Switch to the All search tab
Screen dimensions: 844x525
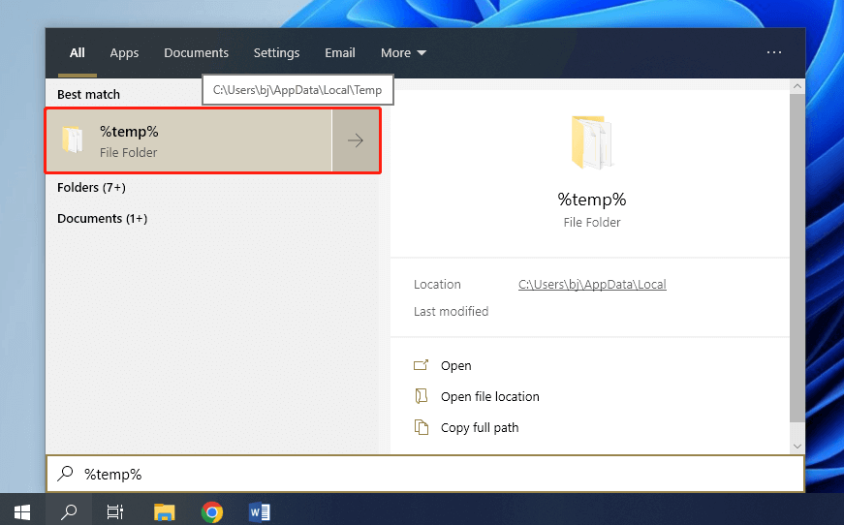pyautogui.click(x=77, y=52)
